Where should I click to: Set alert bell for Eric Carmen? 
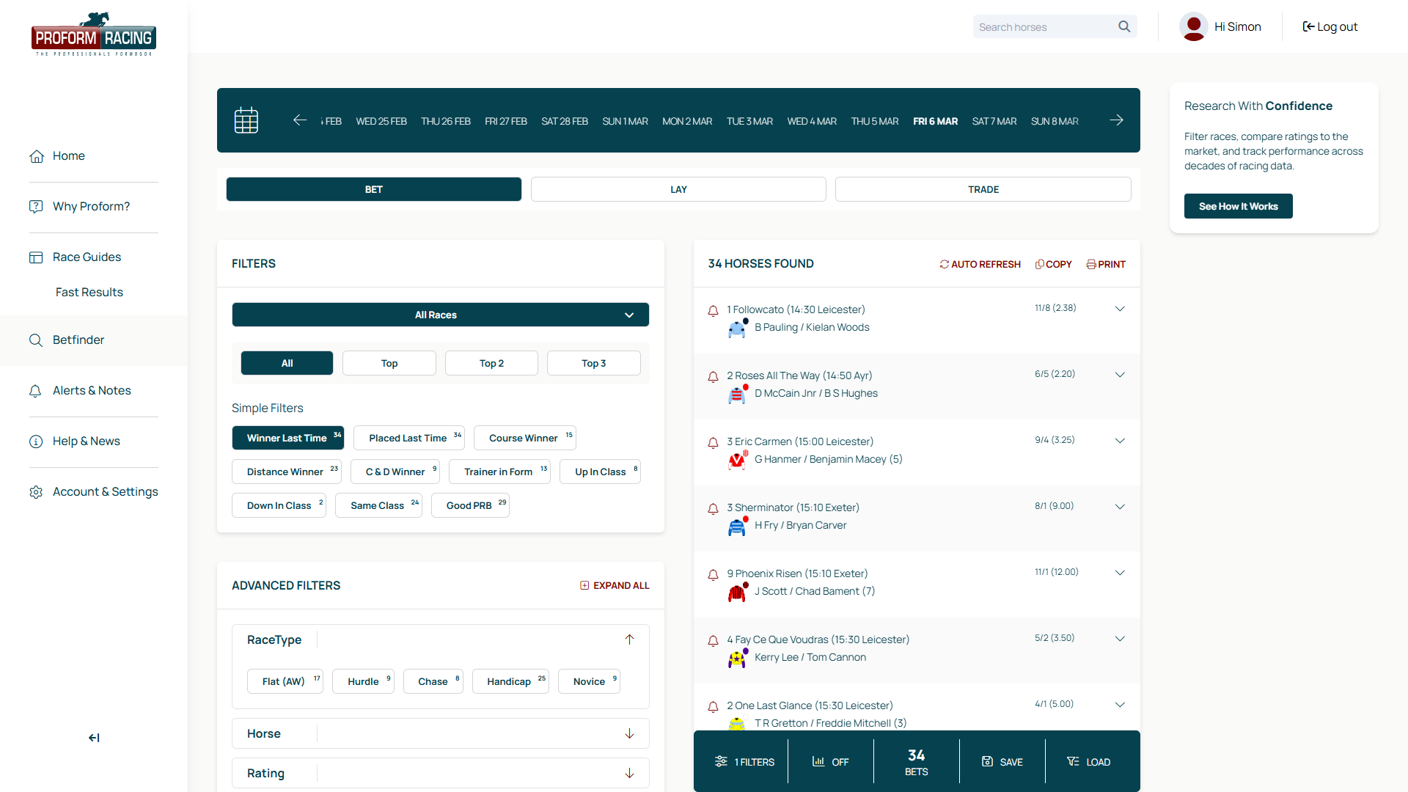pyautogui.click(x=713, y=443)
